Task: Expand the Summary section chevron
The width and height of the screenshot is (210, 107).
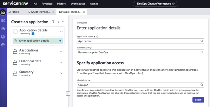Action: pyautogui.click(x=61, y=73)
